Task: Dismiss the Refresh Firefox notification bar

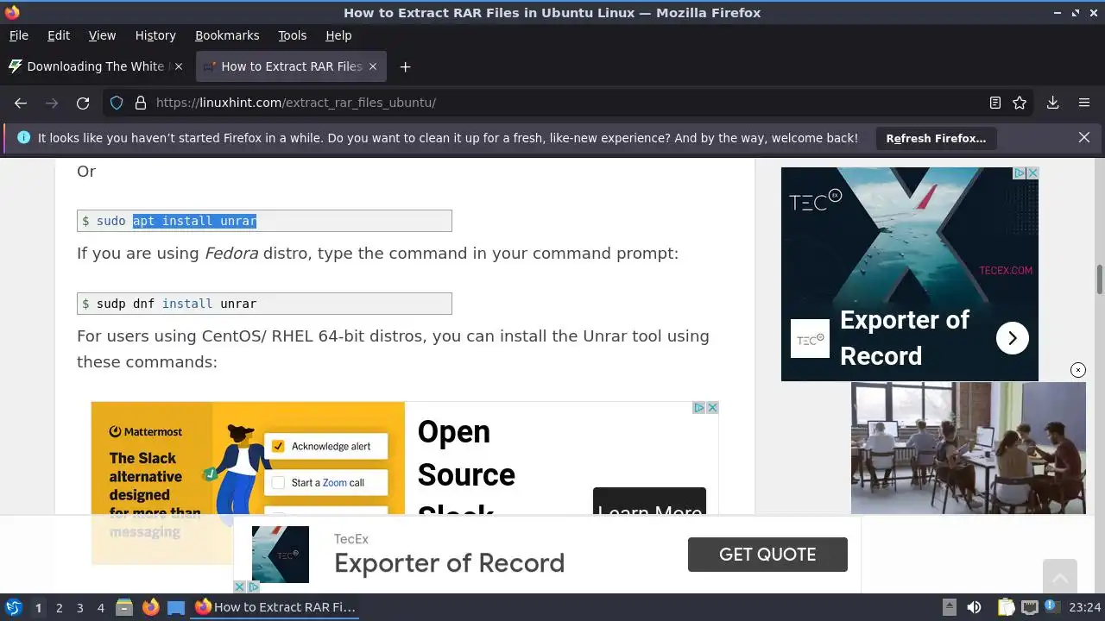Action: click(1084, 138)
